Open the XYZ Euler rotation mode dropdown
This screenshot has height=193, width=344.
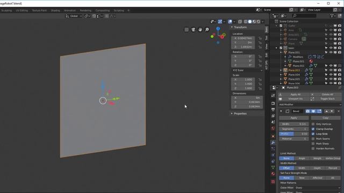[x=247, y=70]
